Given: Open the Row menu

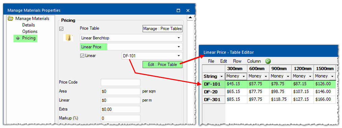Looking at the screenshot, I should pos(237,61).
